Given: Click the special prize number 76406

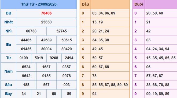Looking at the screenshot, I should [x=46, y=13].
